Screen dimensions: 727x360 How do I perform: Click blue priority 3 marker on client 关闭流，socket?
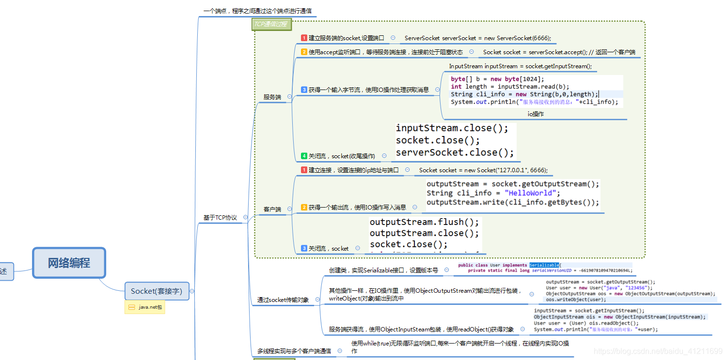(x=304, y=248)
